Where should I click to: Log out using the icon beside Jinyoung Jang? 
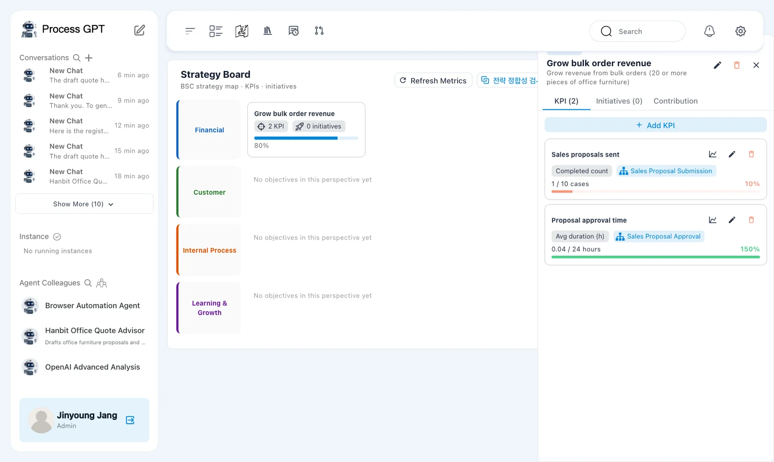130,420
